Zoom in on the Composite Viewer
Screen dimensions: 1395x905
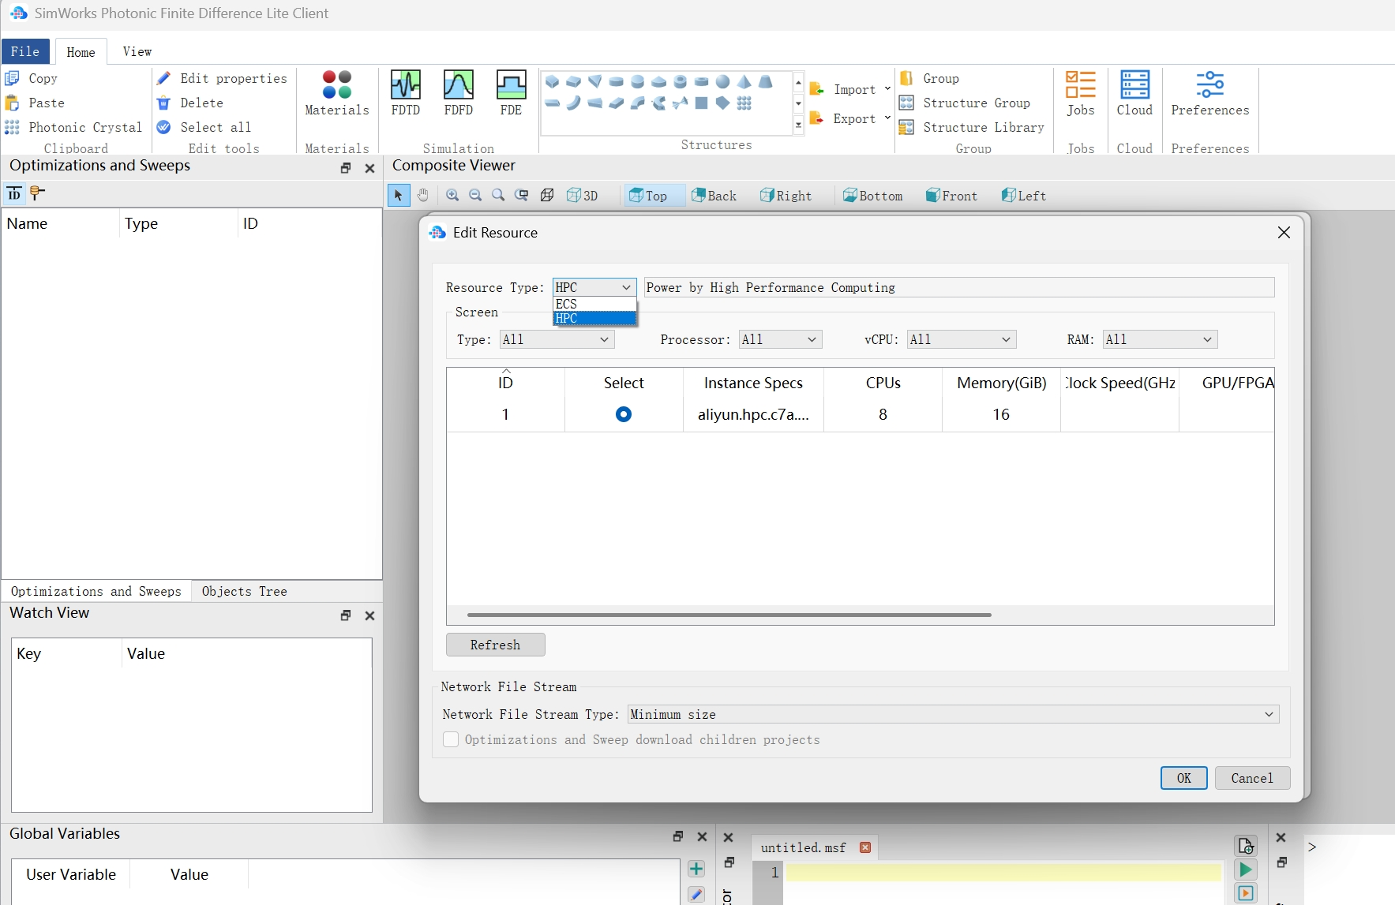click(x=452, y=195)
